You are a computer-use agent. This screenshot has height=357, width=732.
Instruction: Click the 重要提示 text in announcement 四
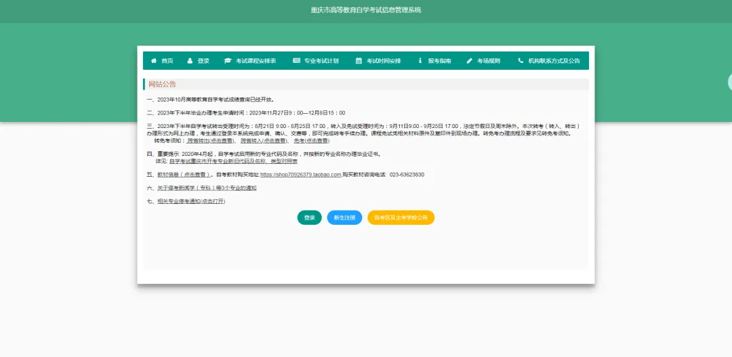click(167, 154)
